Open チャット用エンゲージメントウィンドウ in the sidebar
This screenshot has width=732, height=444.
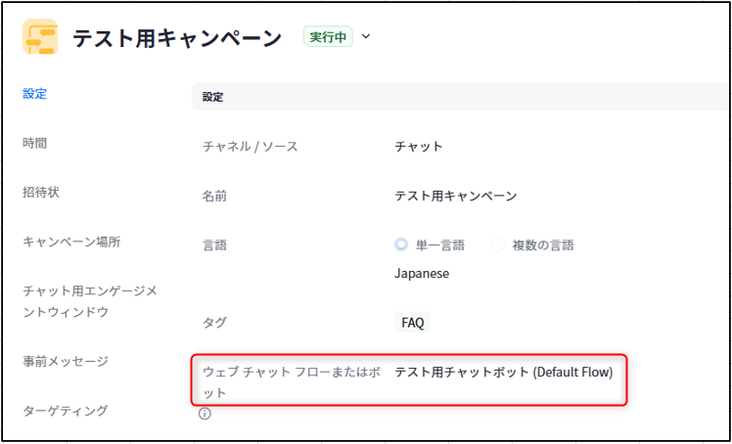(89, 301)
